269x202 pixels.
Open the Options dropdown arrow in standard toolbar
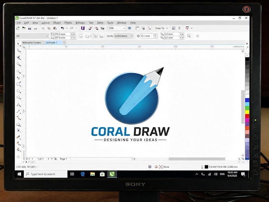191,28
